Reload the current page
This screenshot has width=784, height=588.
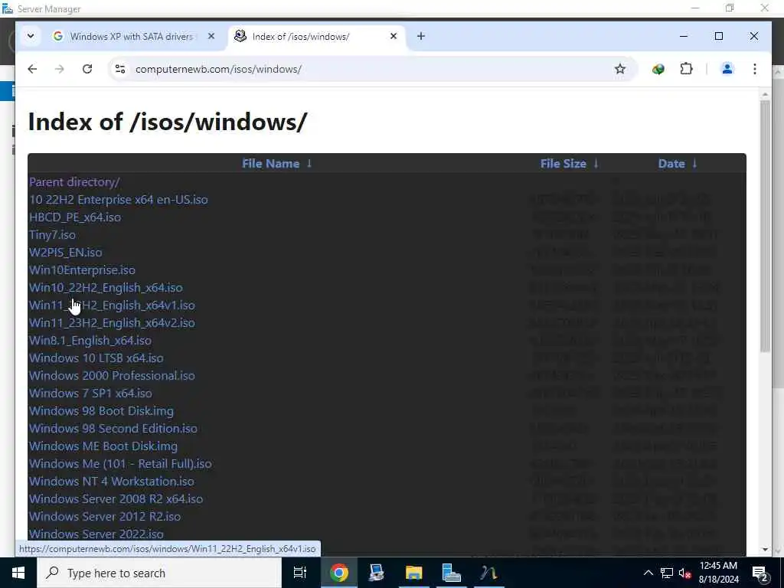(87, 69)
